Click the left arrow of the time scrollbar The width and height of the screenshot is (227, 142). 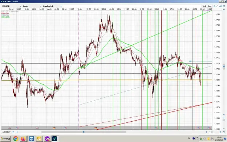pos(17,132)
